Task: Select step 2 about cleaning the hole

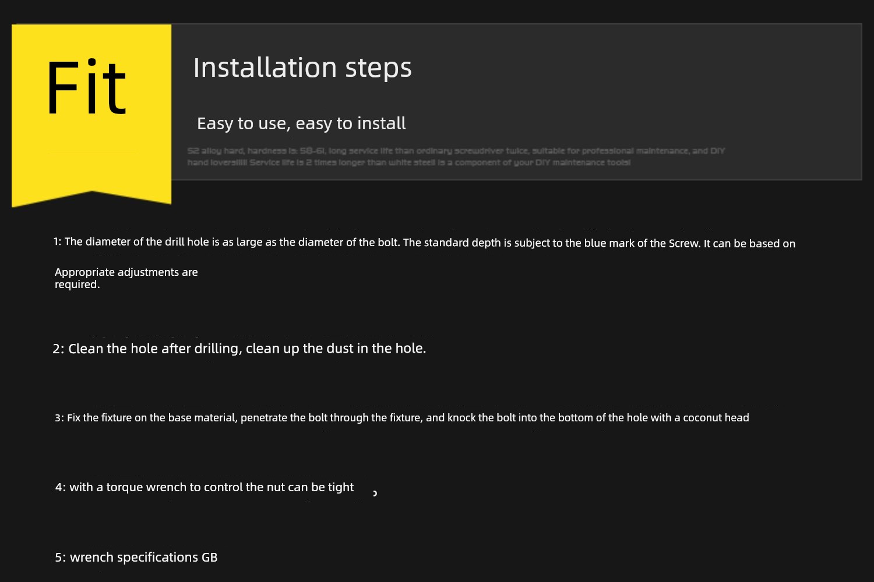Action: 239,349
